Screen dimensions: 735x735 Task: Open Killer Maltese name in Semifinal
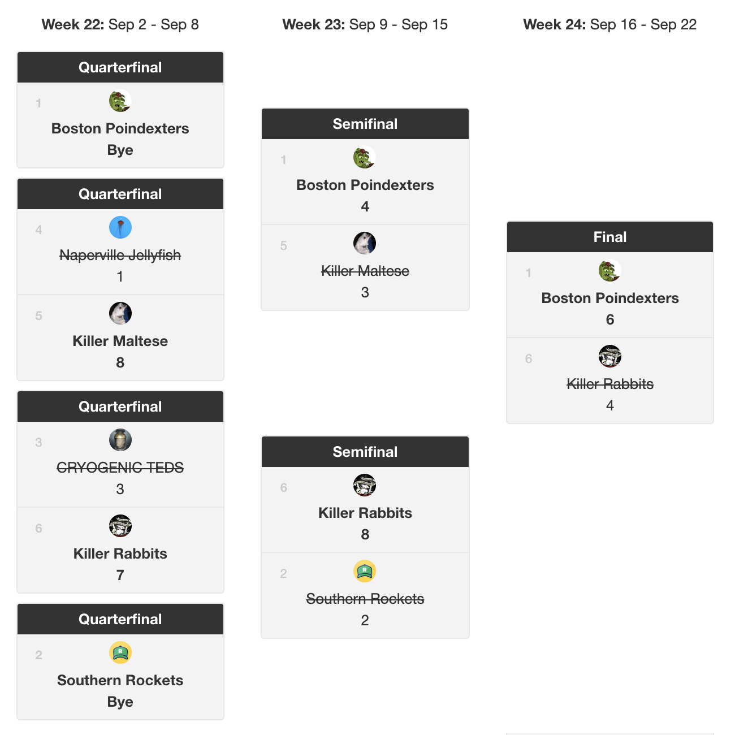(x=365, y=271)
